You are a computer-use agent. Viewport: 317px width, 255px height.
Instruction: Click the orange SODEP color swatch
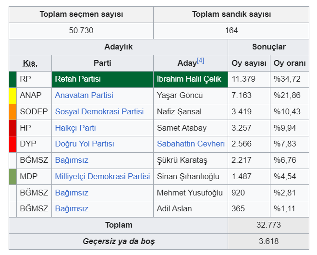pos(13,112)
